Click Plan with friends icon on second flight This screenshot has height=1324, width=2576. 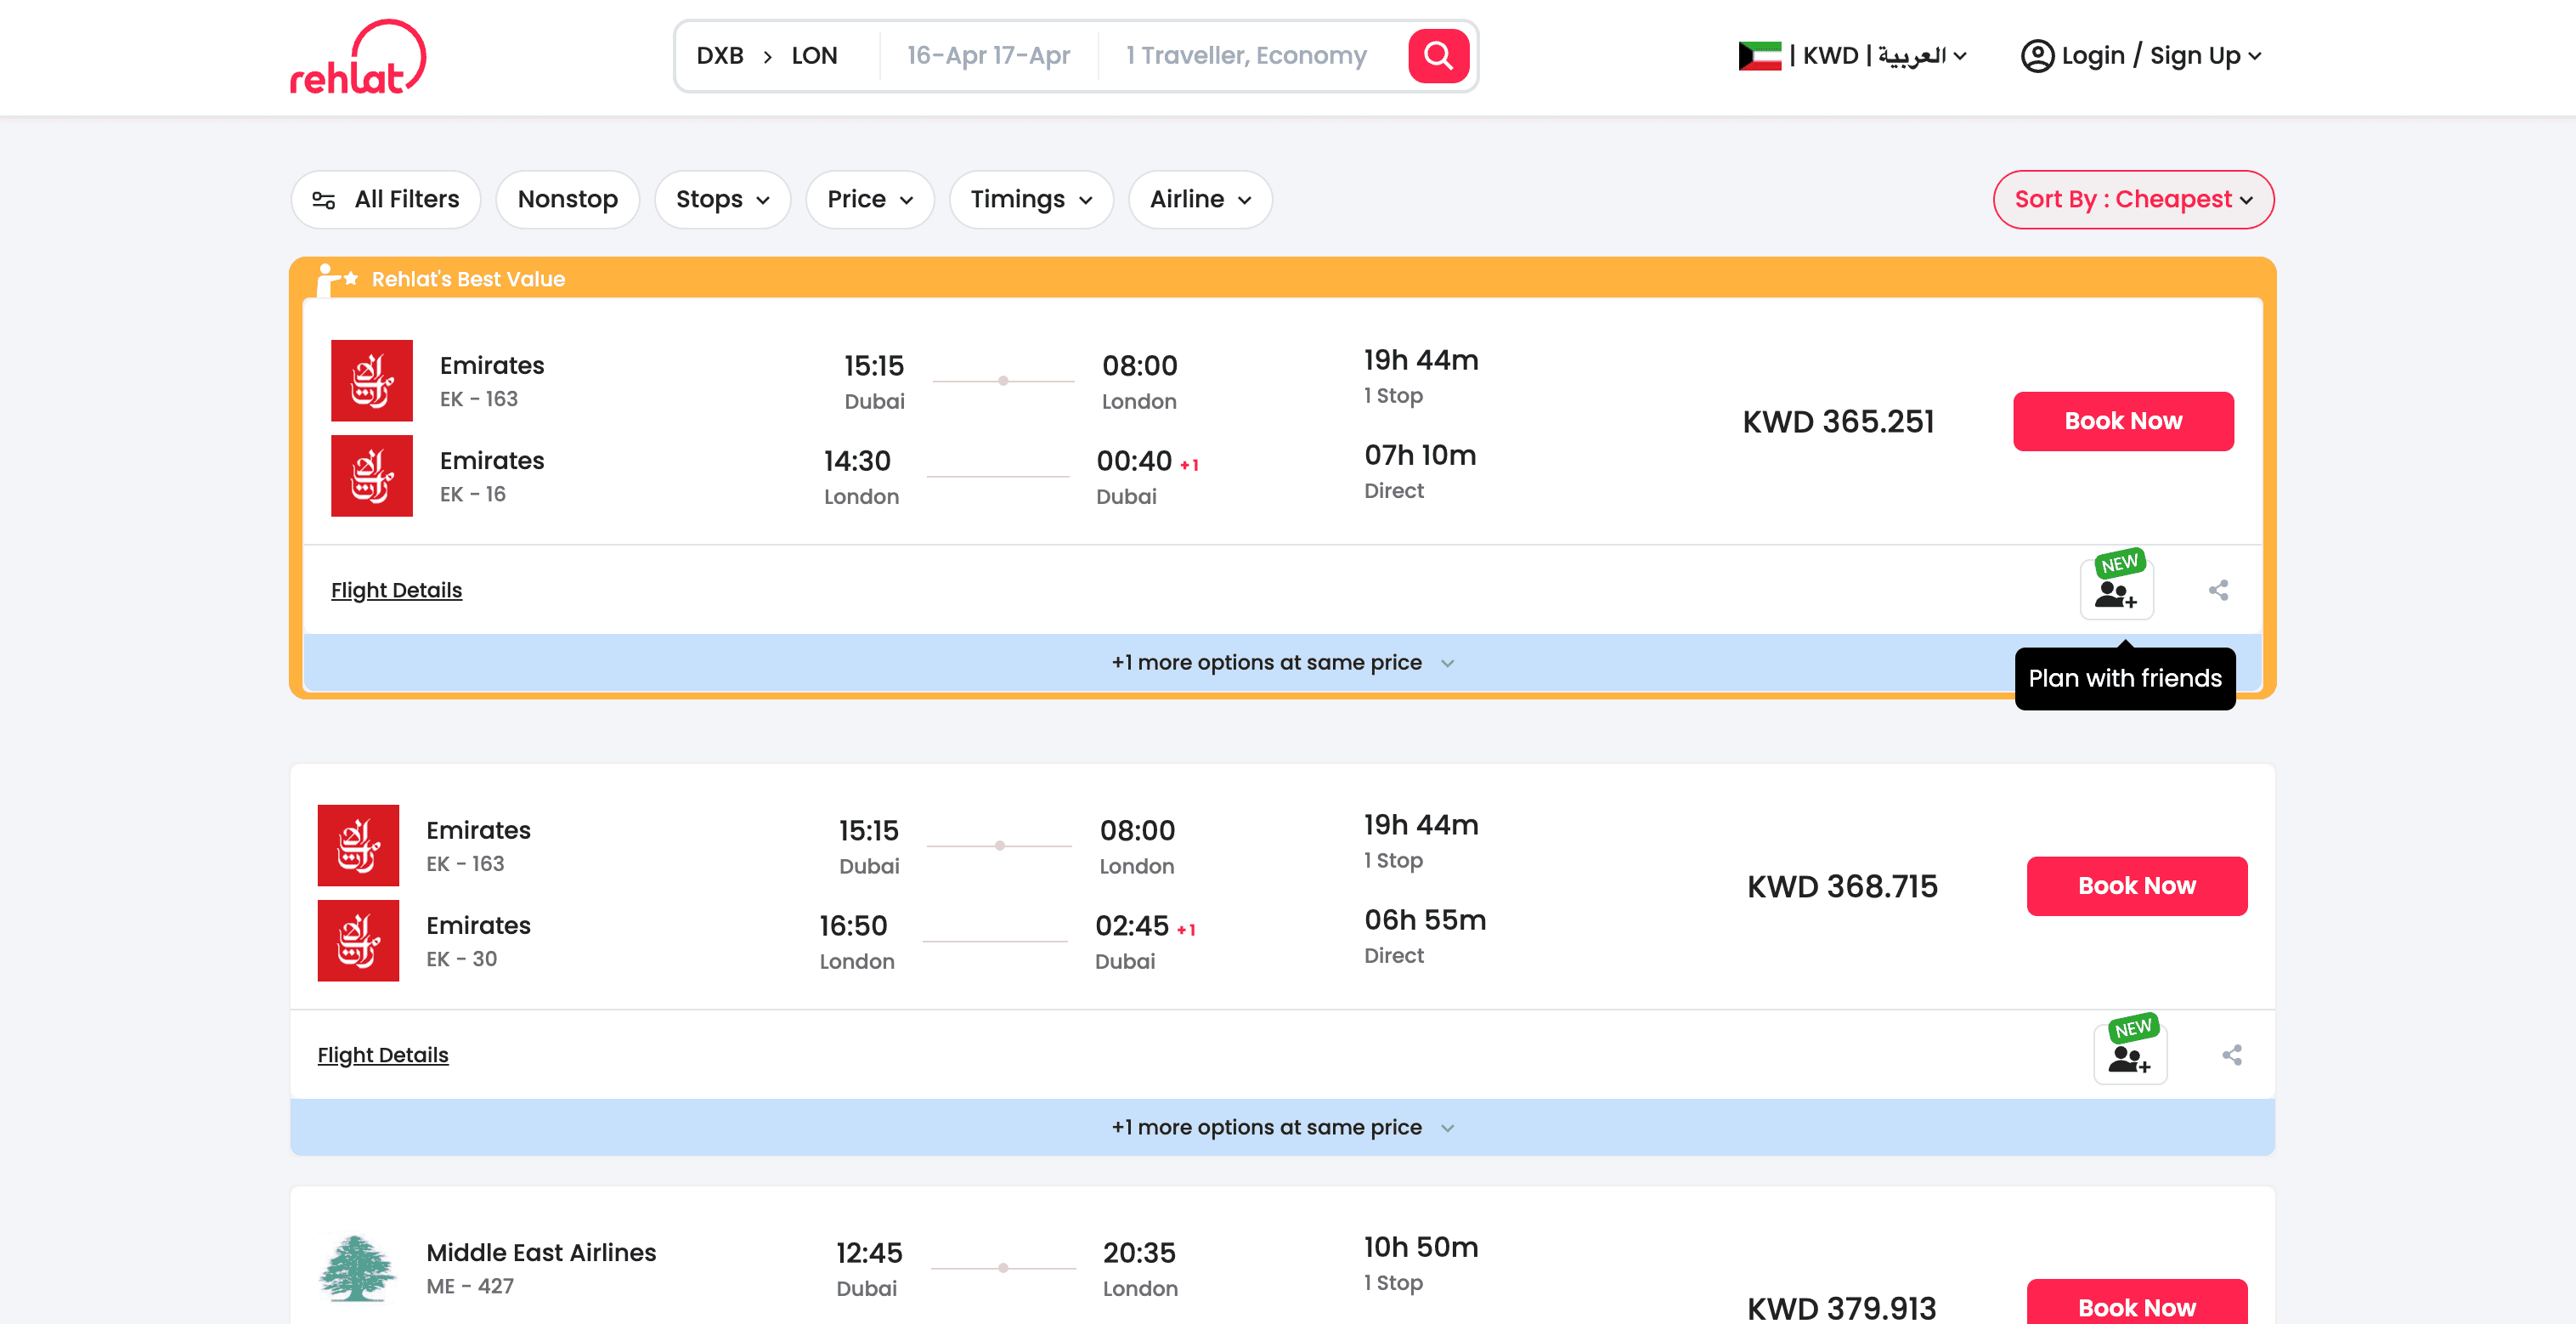tap(2129, 1057)
